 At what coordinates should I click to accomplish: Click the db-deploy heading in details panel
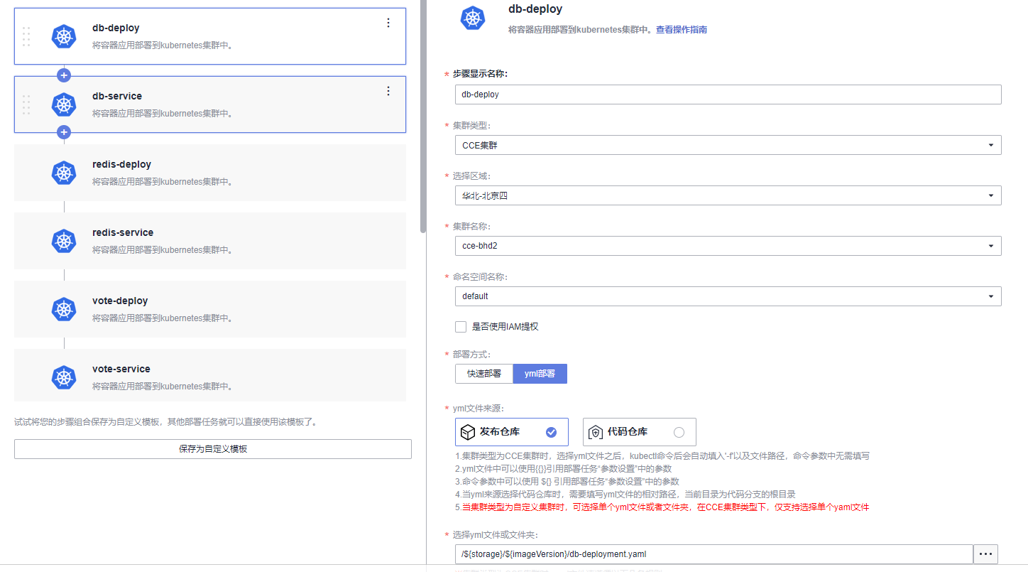click(535, 9)
